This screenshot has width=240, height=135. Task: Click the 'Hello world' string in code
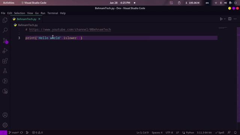(x=49, y=38)
